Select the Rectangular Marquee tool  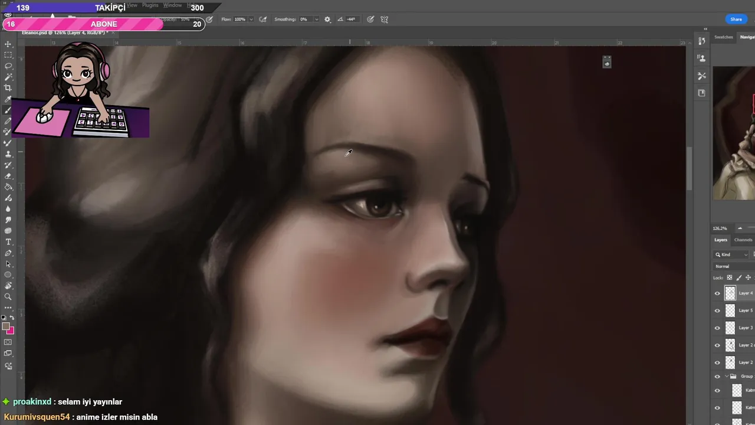coord(8,55)
